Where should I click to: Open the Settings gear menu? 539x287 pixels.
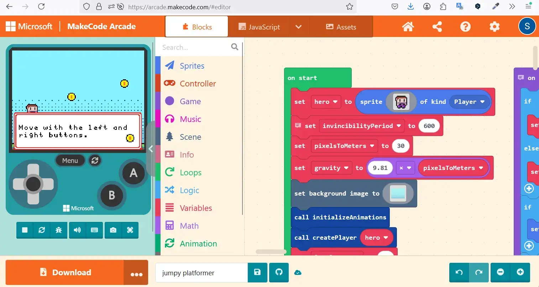click(494, 27)
